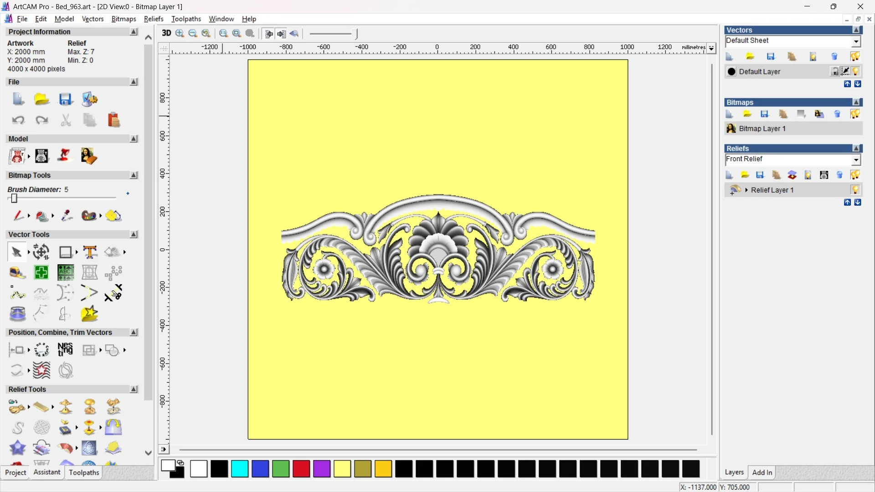
Task: Toggle visibility bulb of Relief Layer 1
Action: (x=855, y=190)
